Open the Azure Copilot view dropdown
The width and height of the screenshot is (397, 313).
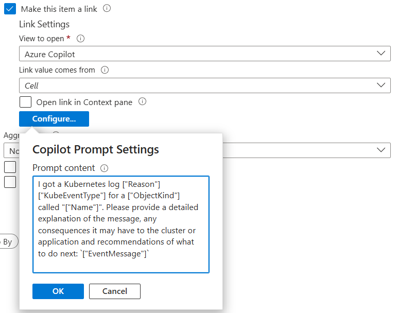click(x=204, y=54)
